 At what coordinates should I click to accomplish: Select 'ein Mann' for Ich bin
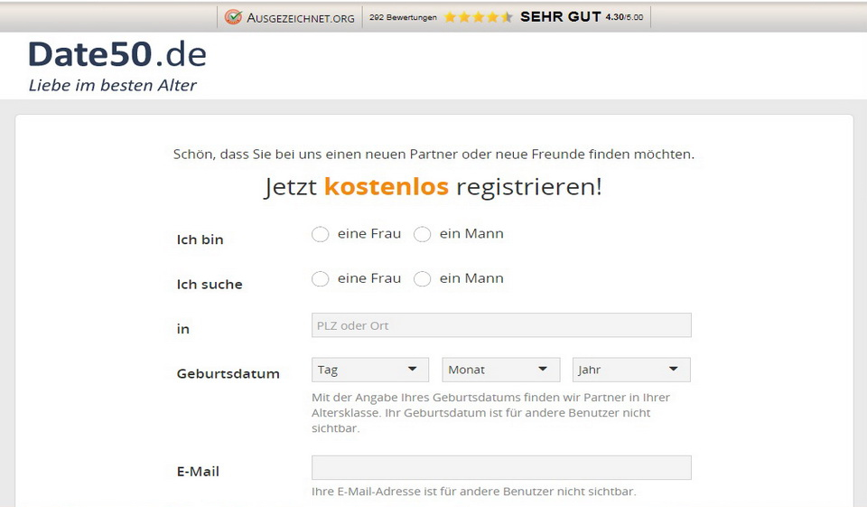click(422, 235)
